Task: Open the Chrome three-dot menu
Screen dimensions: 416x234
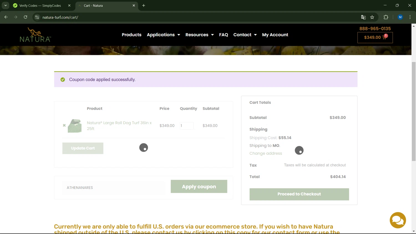Action: point(410,17)
